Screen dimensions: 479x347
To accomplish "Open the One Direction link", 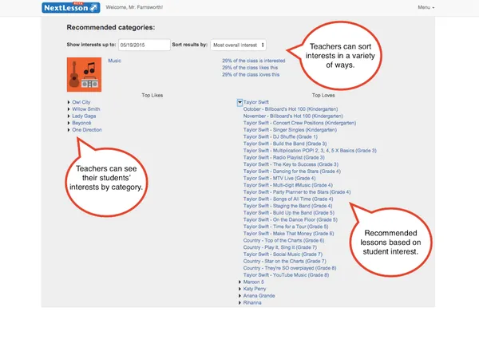I will click(87, 130).
